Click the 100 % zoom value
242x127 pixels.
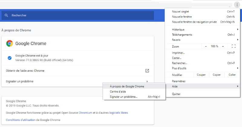214,46
